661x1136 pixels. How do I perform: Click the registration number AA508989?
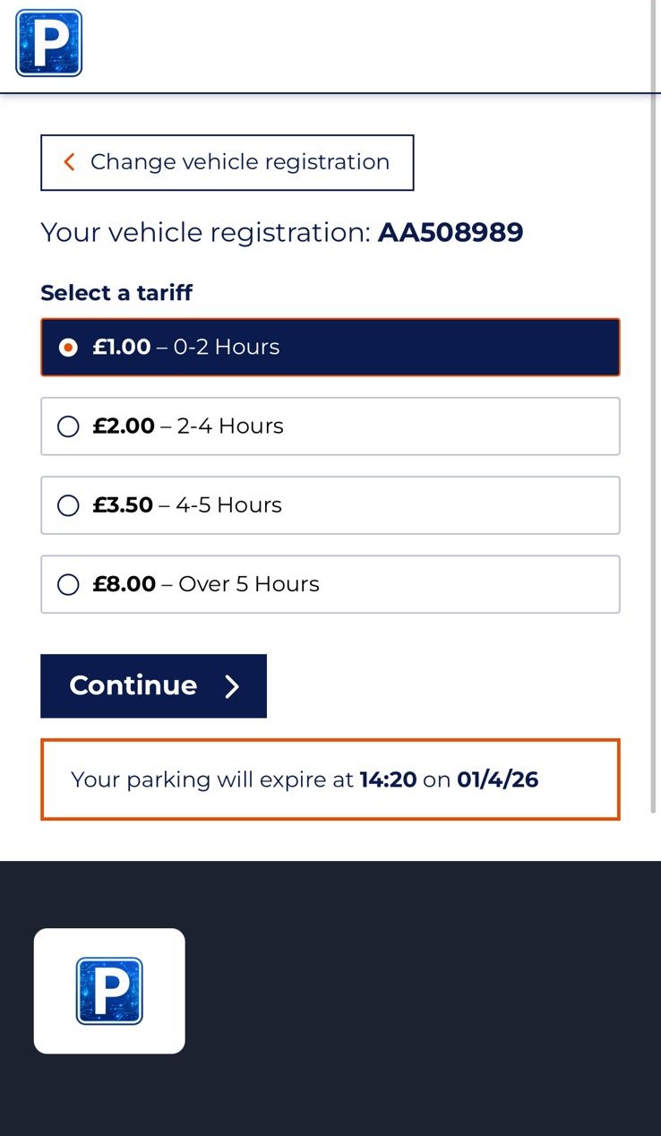pyautogui.click(x=451, y=233)
